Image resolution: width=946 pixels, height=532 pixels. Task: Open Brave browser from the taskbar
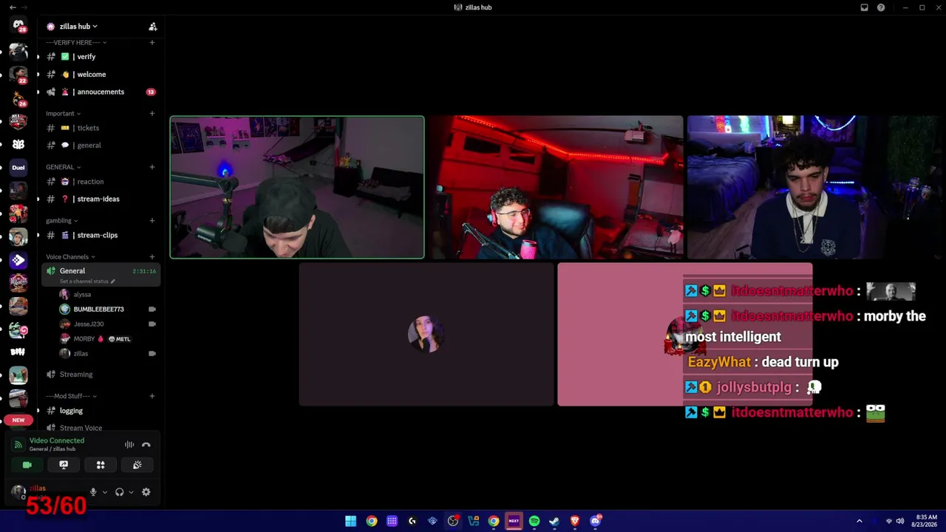575,521
